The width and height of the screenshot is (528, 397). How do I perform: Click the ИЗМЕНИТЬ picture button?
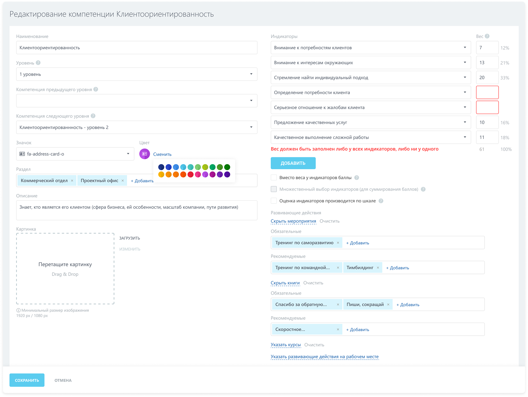(130, 249)
